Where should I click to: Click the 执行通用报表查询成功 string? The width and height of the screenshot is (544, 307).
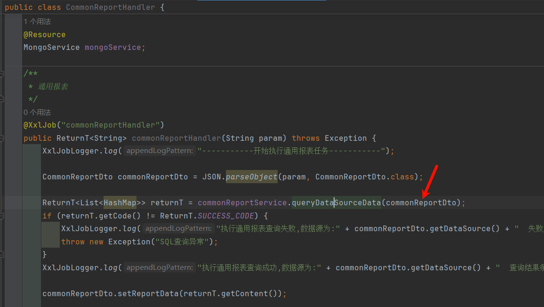(x=259, y=268)
